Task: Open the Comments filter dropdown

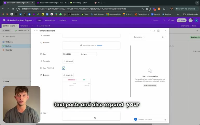Action: pyautogui.click(x=139, y=37)
